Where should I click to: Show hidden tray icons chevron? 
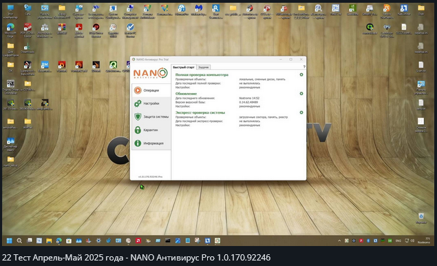[x=339, y=241]
